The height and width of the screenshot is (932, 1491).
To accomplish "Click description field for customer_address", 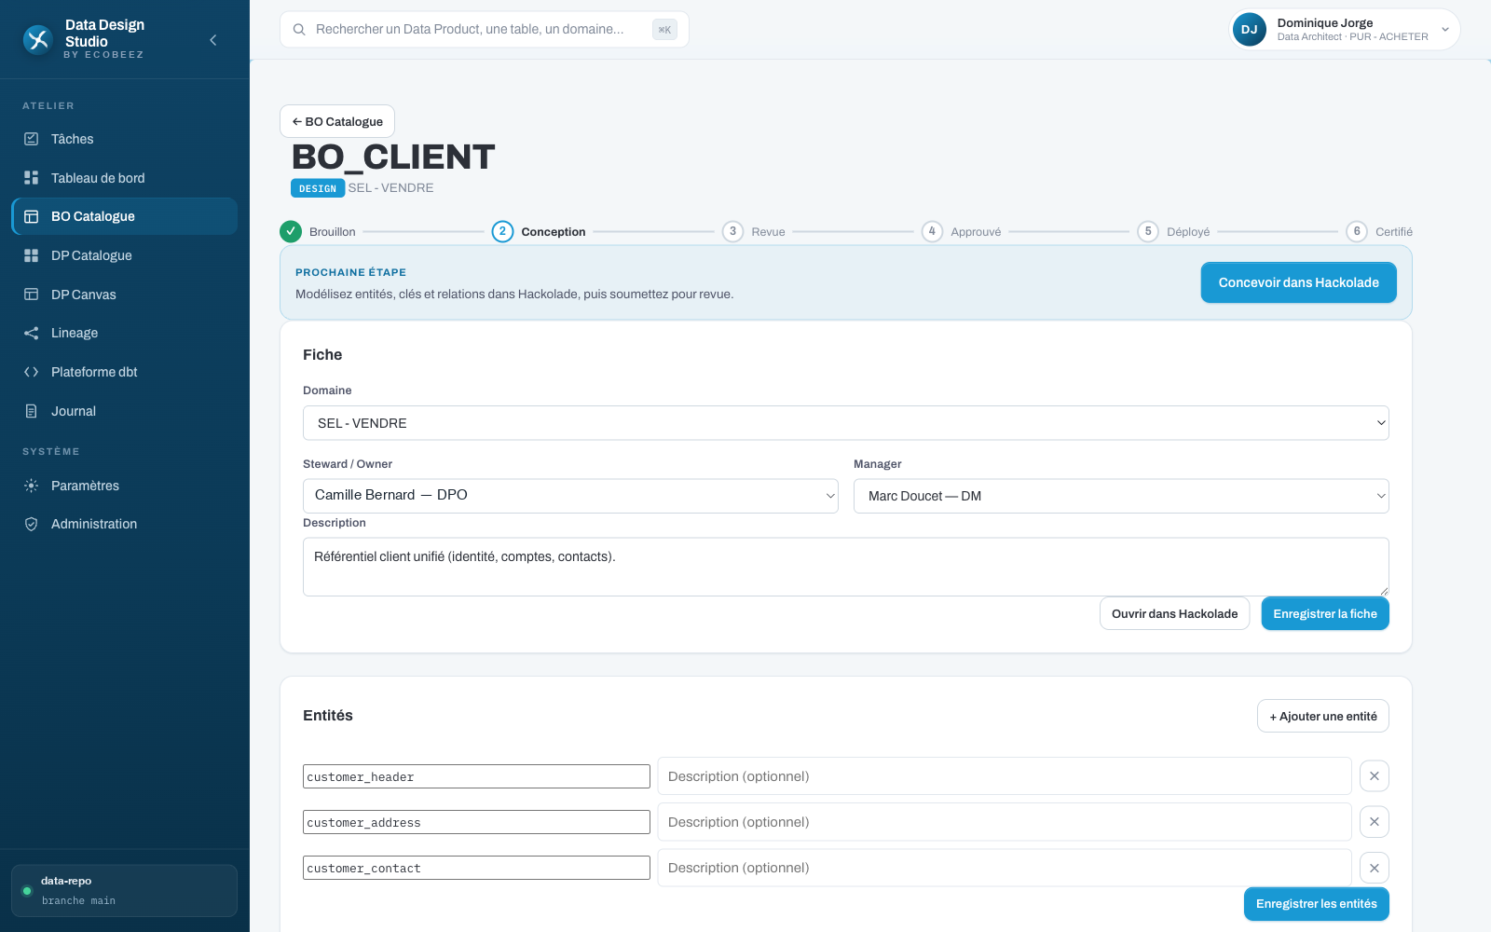I will point(1005,822).
